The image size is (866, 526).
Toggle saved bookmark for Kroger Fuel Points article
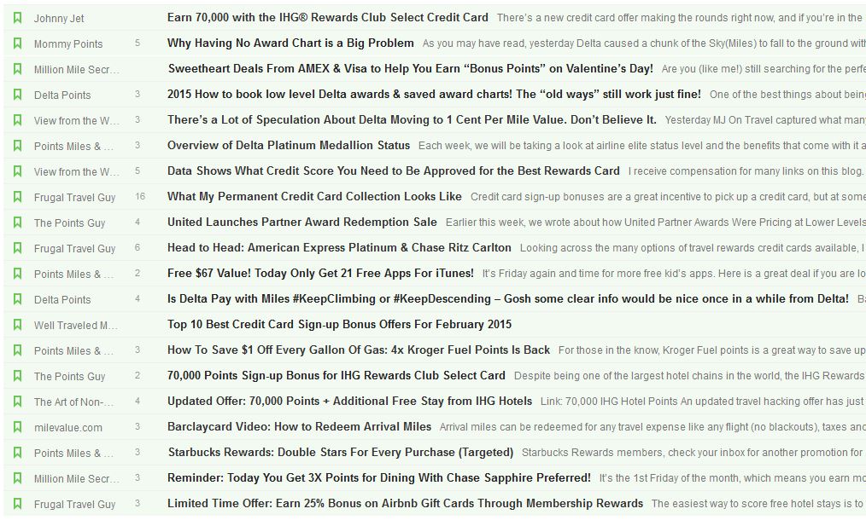click(17, 350)
